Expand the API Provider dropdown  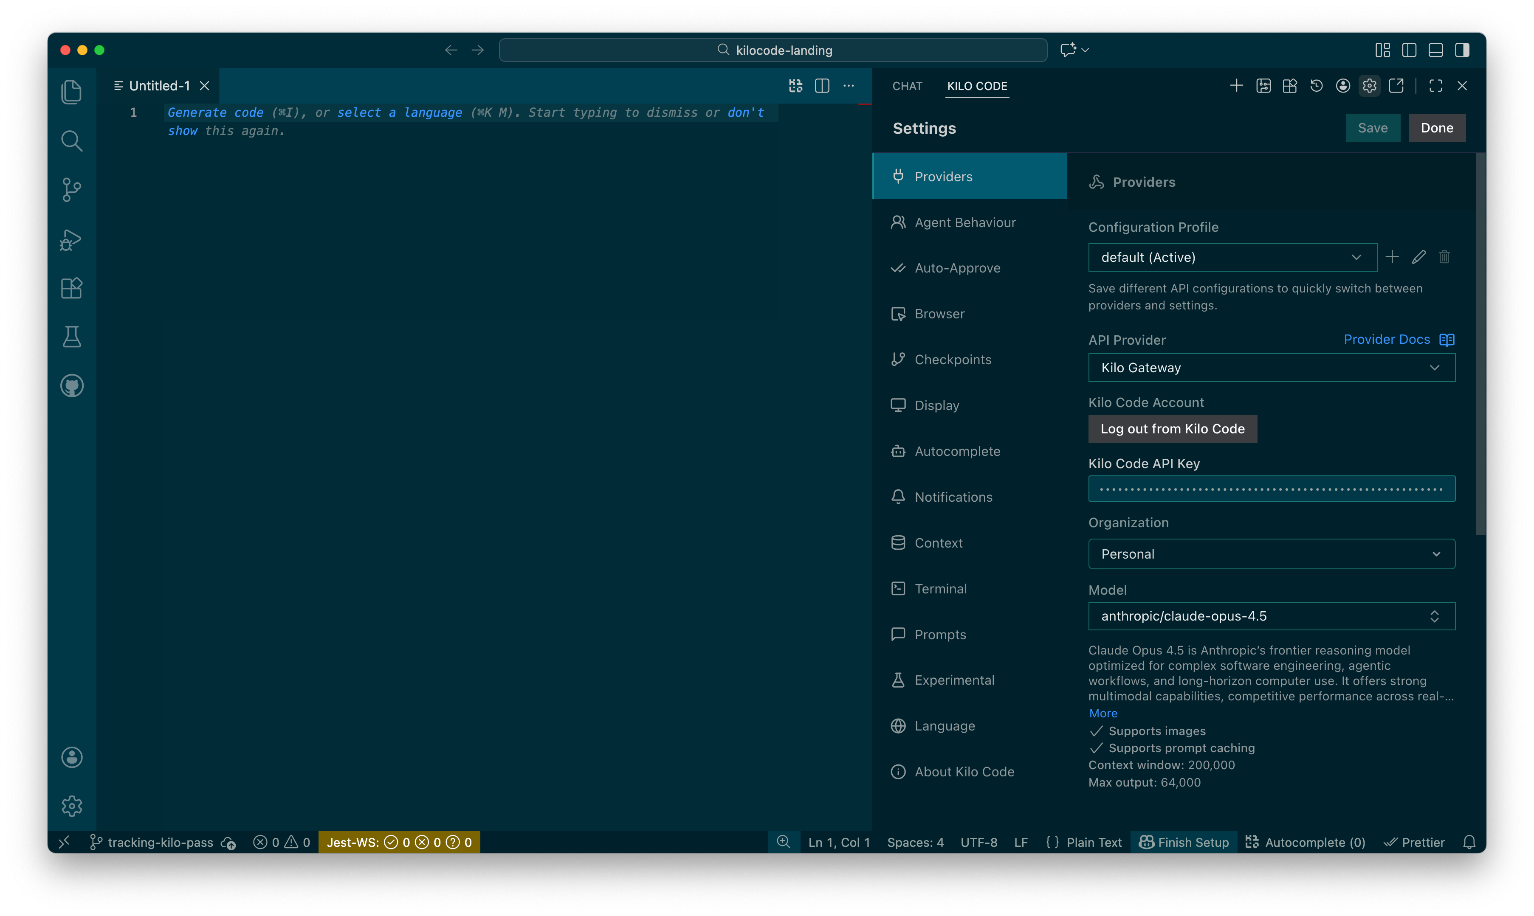1271,368
